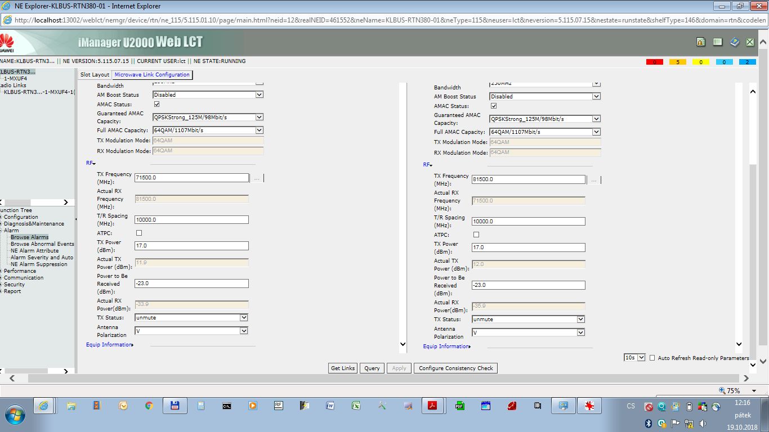Screen dimensions: 769x432
Task: Enable ATPC checkbox in right link pane
Action: pyautogui.click(x=476, y=235)
